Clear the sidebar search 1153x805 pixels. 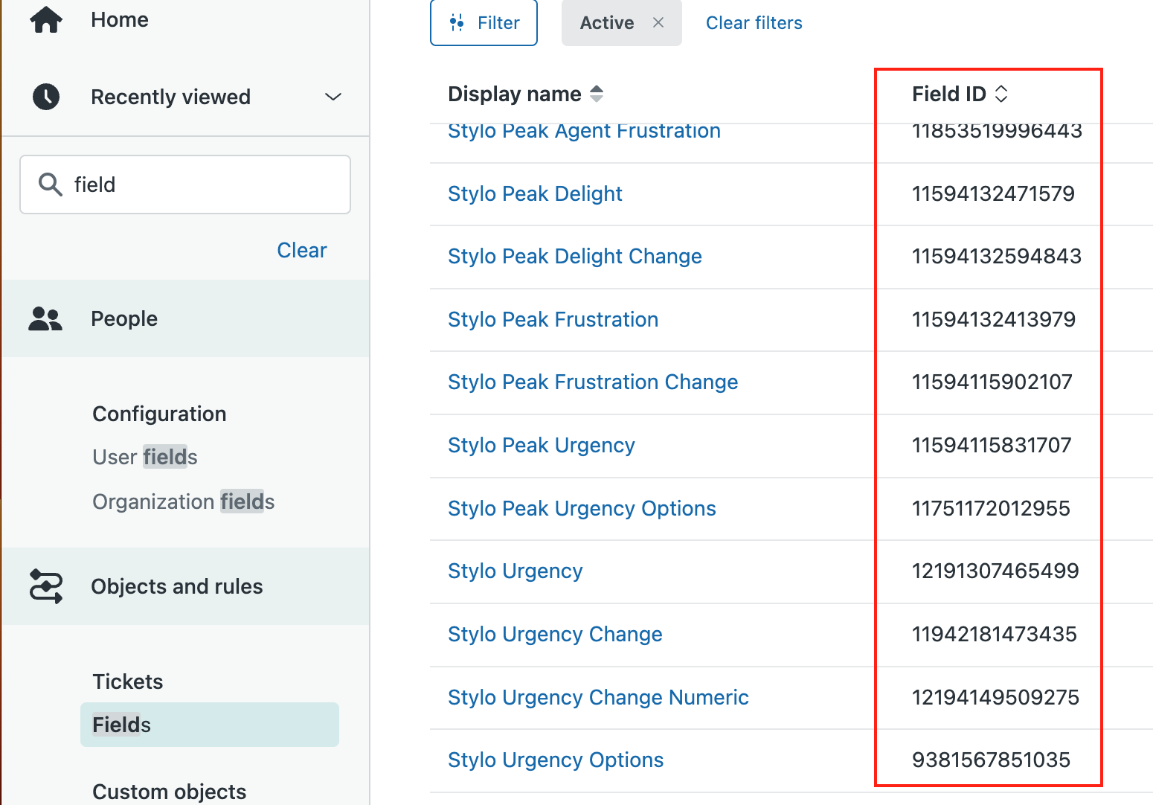point(302,250)
